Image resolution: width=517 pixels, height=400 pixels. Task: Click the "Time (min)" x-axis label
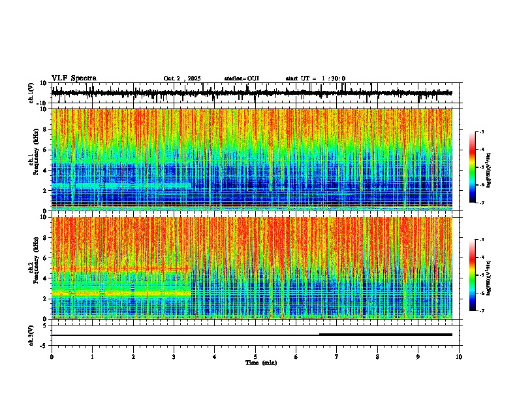pyautogui.click(x=261, y=363)
